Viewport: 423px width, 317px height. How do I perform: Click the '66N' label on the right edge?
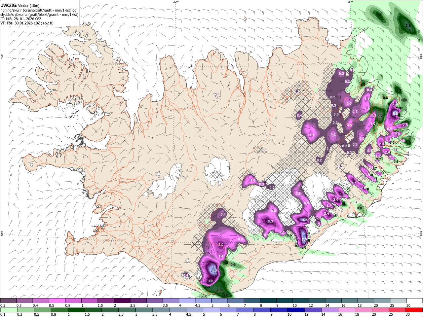click(x=421, y=57)
